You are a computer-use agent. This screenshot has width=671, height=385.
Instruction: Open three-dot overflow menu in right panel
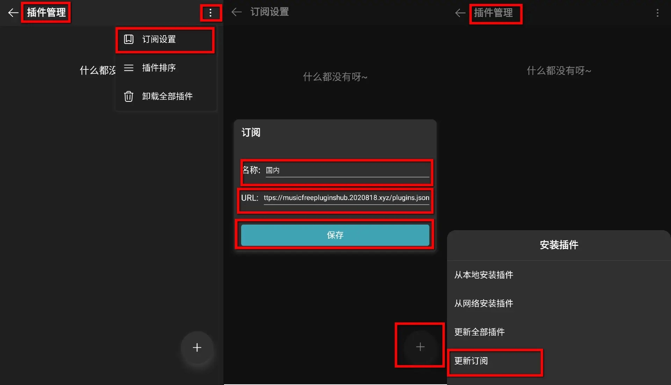coord(657,13)
